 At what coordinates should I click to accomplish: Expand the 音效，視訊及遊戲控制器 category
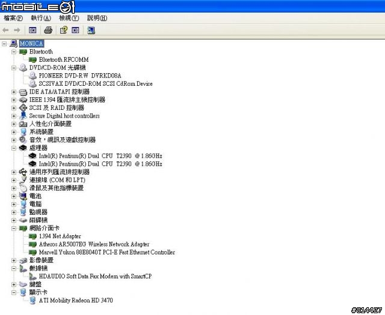(x=14, y=140)
